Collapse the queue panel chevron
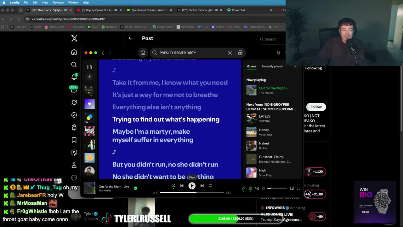The image size is (403, 227). click(295, 67)
